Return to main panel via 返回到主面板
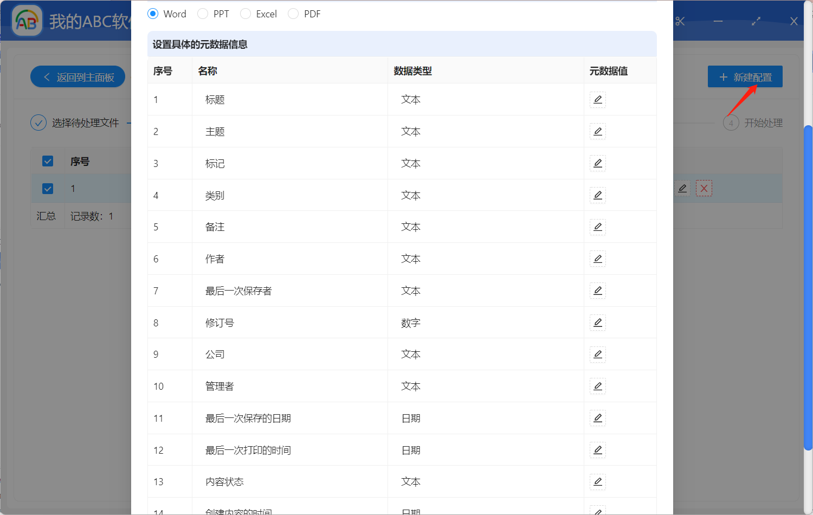The width and height of the screenshot is (813, 515). 78,76
